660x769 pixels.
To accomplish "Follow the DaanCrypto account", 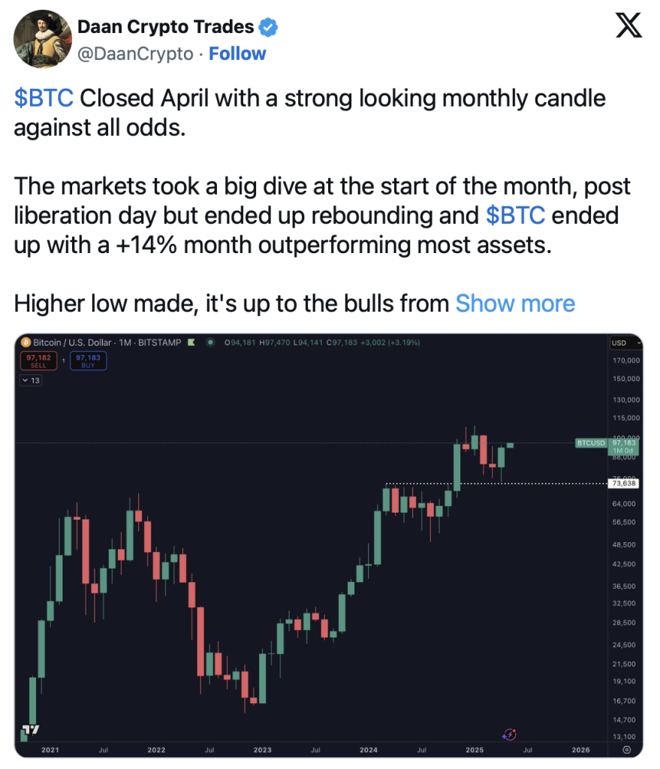I will pos(237,53).
